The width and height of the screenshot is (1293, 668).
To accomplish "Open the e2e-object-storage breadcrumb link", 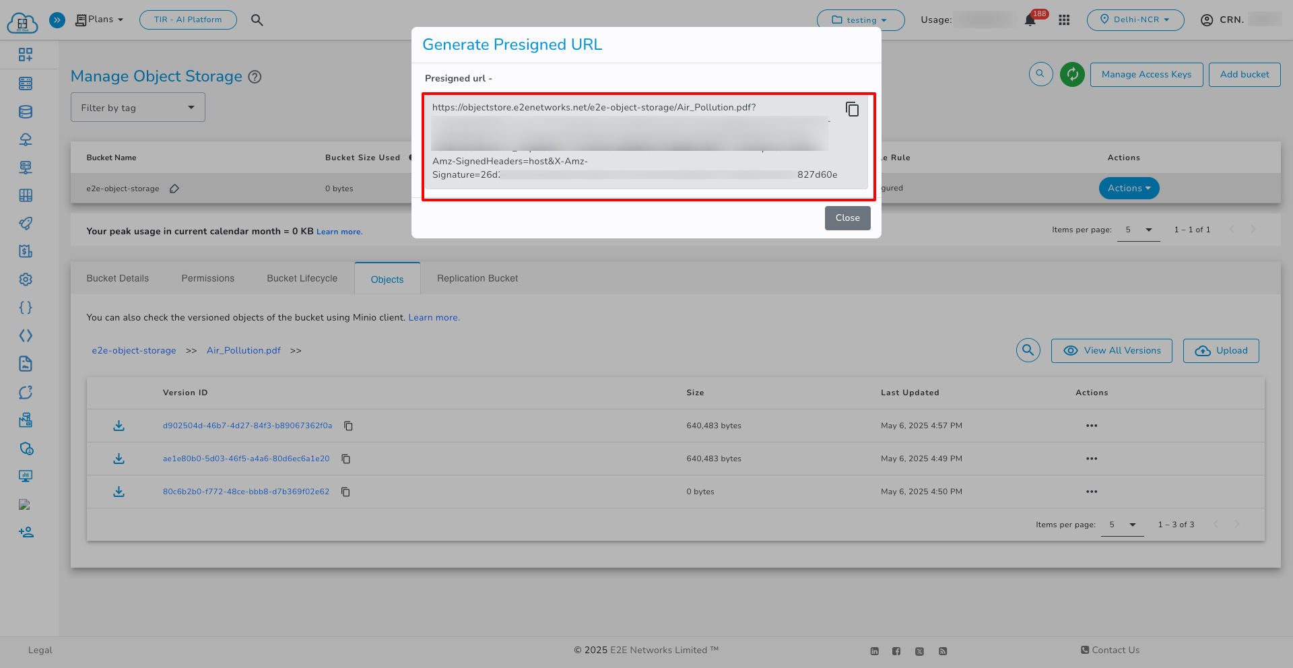I will pyautogui.click(x=134, y=351).
